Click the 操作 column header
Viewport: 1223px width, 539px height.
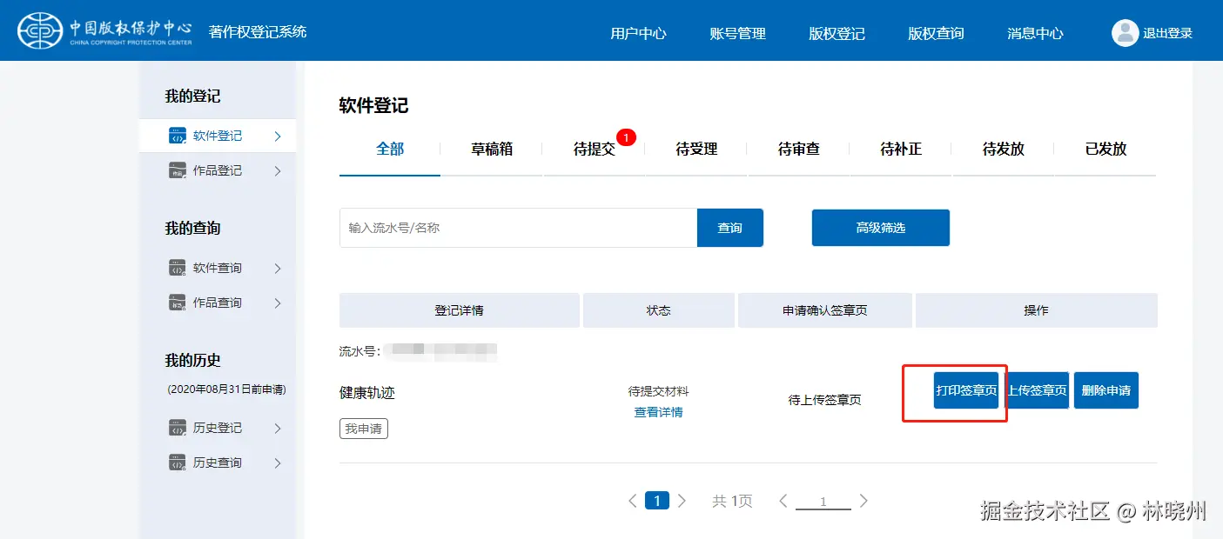(1036, 310)
